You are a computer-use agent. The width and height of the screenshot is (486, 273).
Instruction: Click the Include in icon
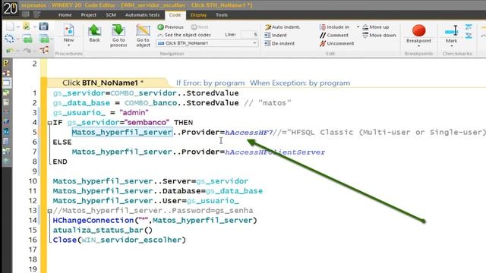pos(323,27)
